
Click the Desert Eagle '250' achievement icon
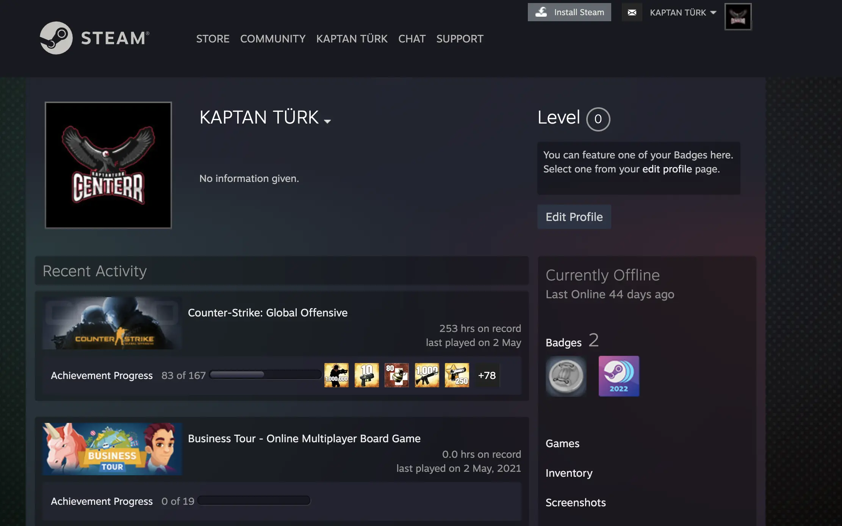[457, 375]
